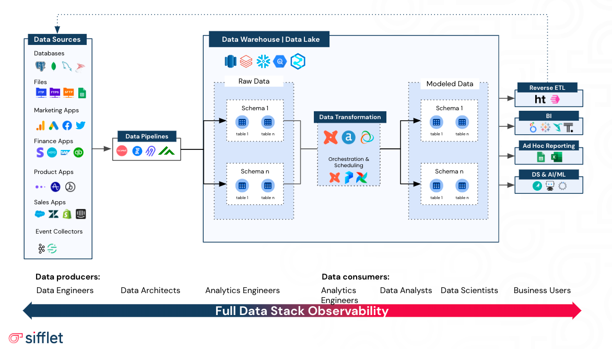Select the QuickBooks green icon

pos(78,152)
